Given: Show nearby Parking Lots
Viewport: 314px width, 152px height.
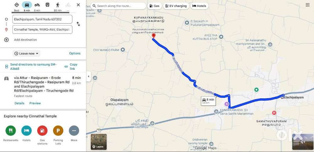Looking at the screenshot, I should pyautogui.click(x=58, y=131).
